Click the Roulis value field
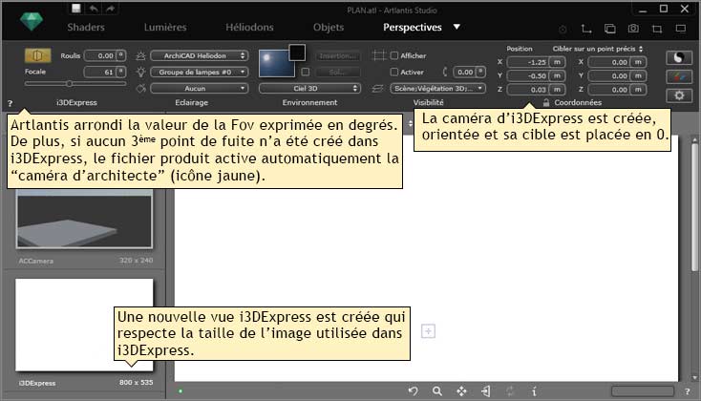The height and width of the screenshot is (401, 701). 100,55
